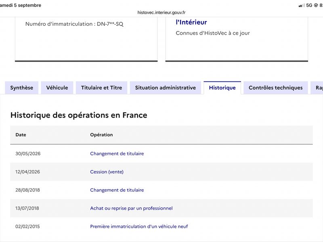The image size is (323, 242).
Task: Click the 30/05/2026 Changement de titulaire entry
Action: [x=117, y=154]
